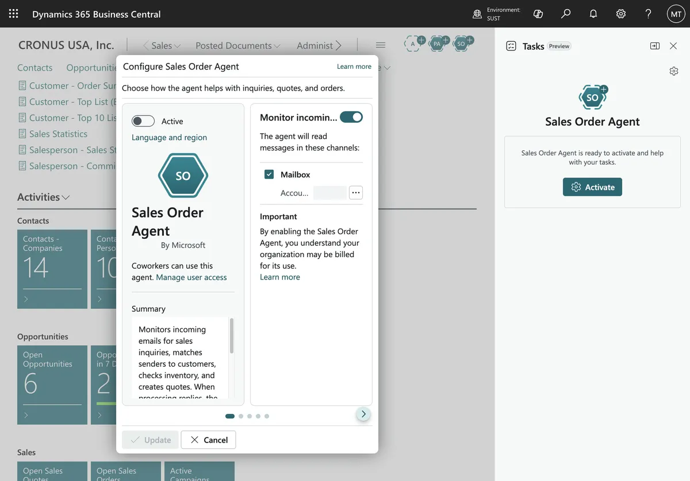Click the Activate button in Tasks pane

(592, 187)
